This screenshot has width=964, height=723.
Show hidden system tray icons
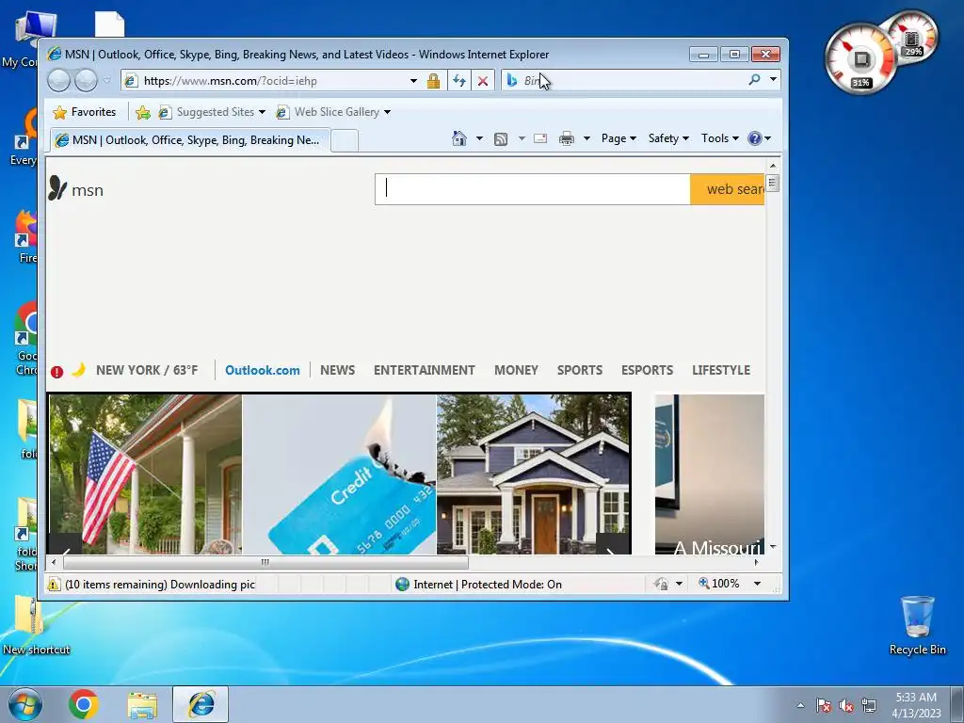[x=800, y=705]
